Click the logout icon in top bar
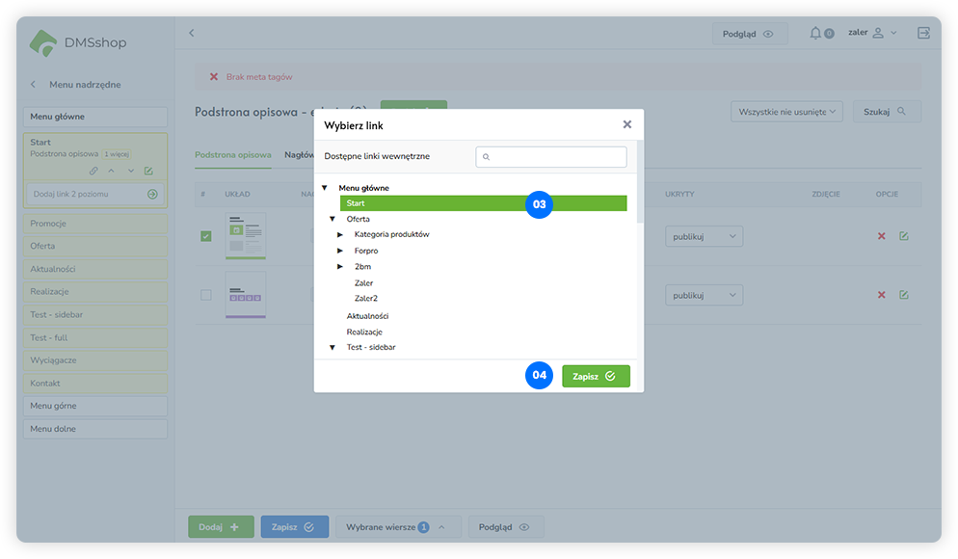958x559 pixels. click(x=923, y=34)
